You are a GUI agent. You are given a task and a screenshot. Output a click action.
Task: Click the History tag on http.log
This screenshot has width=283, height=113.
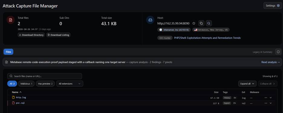227,98
